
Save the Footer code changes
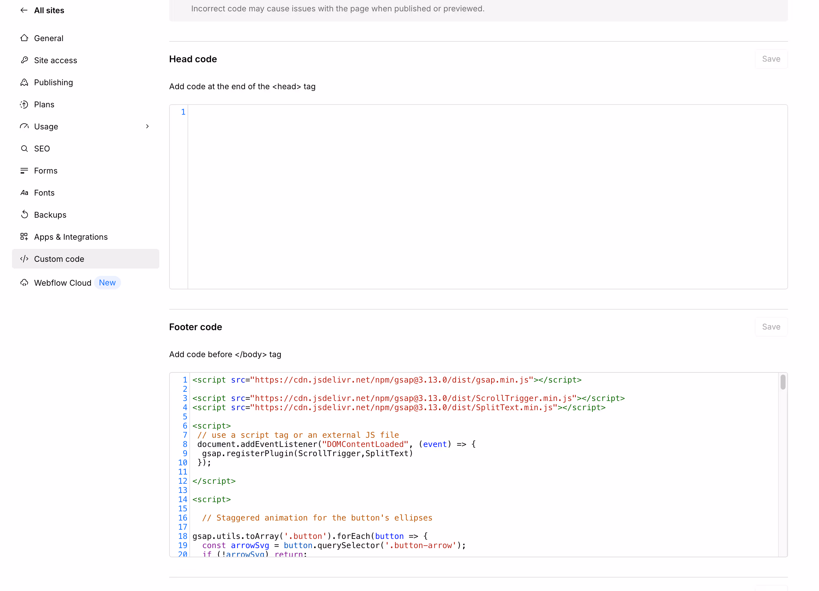pyautogui.click(x=771, y=326)
